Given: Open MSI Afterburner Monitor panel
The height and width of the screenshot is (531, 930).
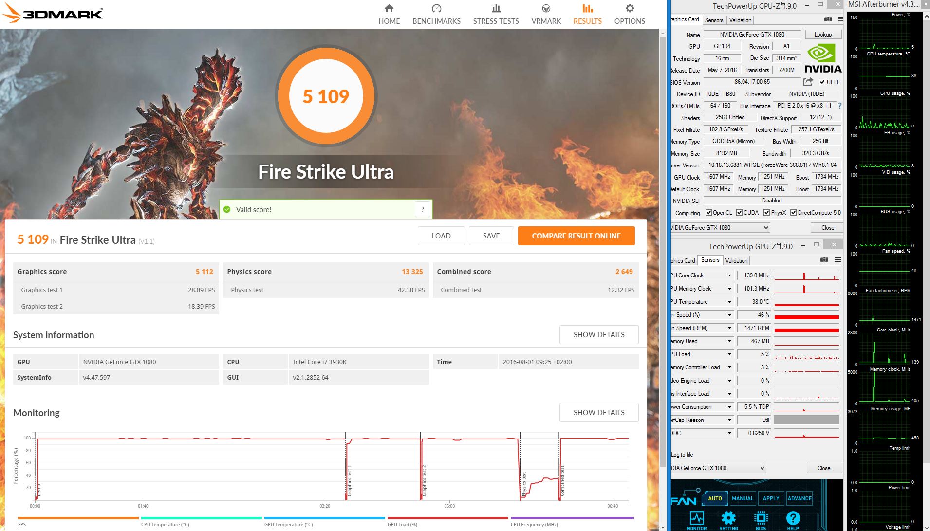Looking at the screenshot, I should 698,518.
